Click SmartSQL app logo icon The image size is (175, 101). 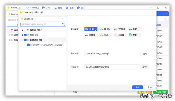click(8, 8)
